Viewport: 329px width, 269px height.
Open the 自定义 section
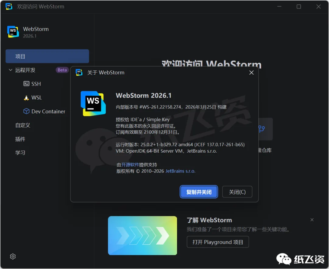click(23, 125)
